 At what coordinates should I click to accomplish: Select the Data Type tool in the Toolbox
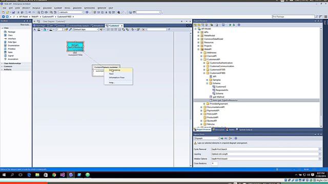coord(12,42)
